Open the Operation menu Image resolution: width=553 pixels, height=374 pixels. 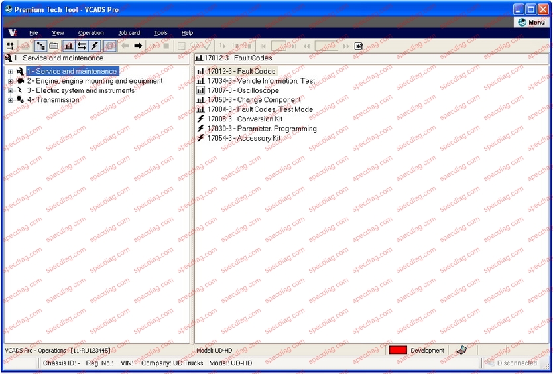point(91,32)
